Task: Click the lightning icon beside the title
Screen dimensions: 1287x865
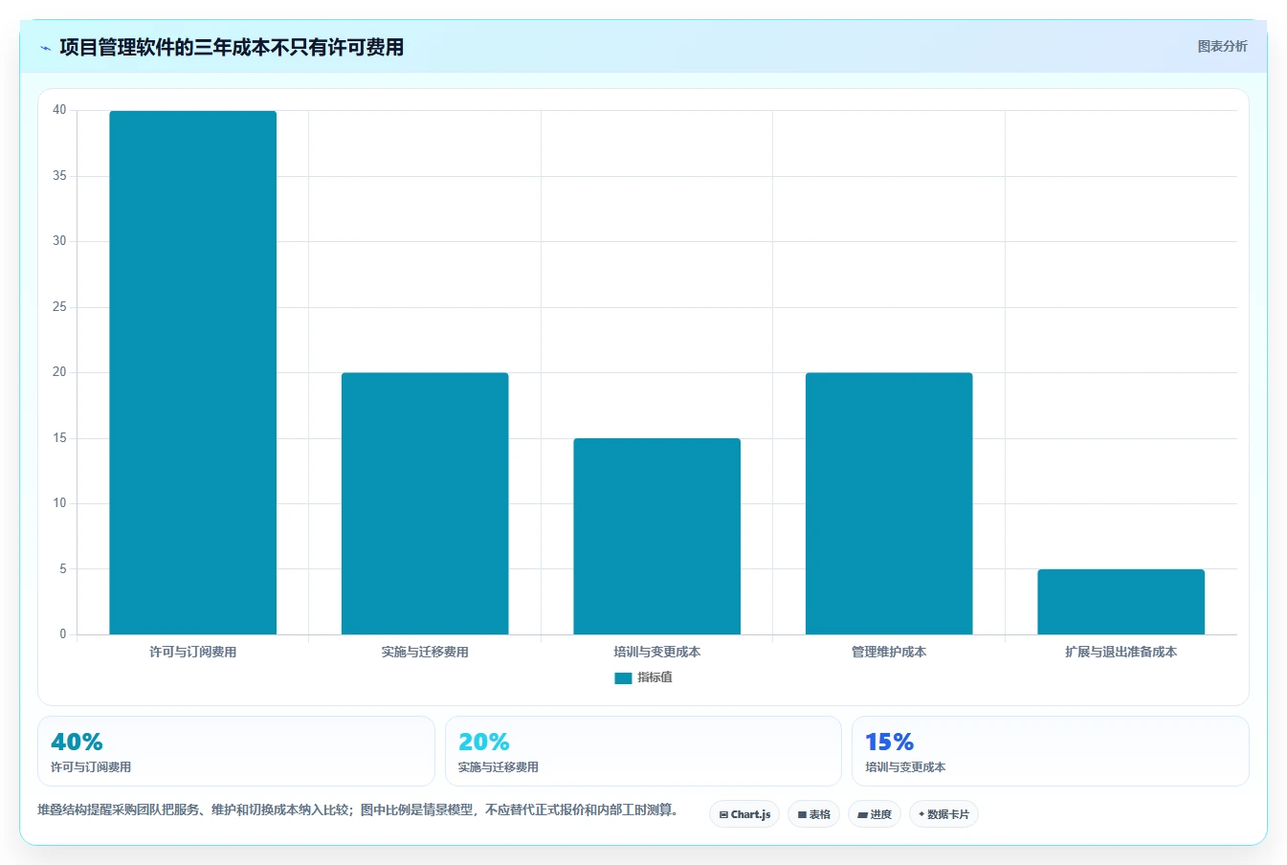Action: 45,48
